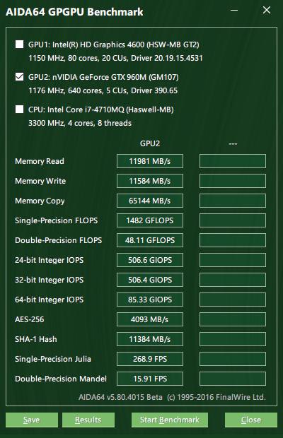Select the Memory Write value 11584 MB/s
Viewport: 283px width, 438px height.
click(150, 181)
